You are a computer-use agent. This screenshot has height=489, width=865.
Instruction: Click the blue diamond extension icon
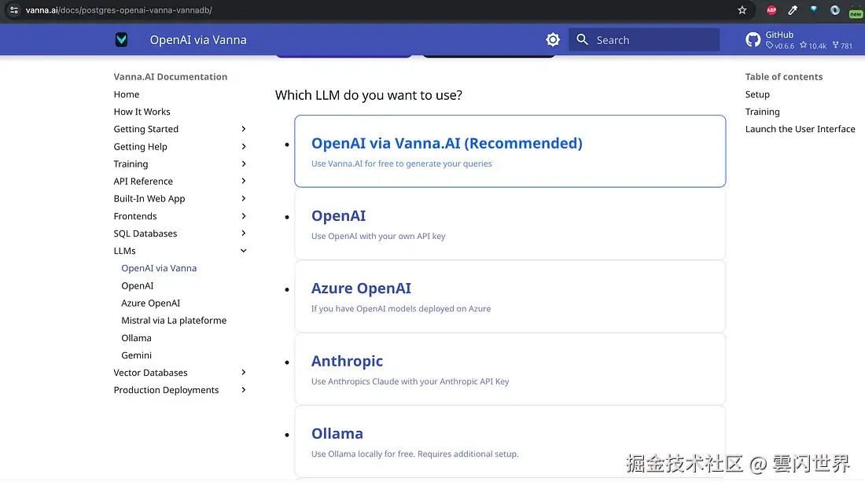click(x=814, y=10)
